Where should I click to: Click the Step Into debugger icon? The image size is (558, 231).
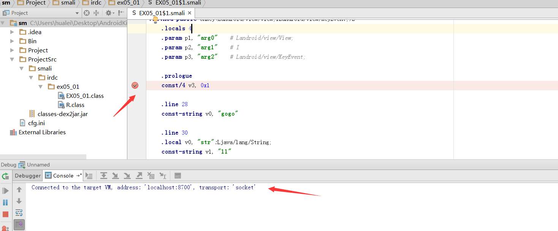click(116, 176)
